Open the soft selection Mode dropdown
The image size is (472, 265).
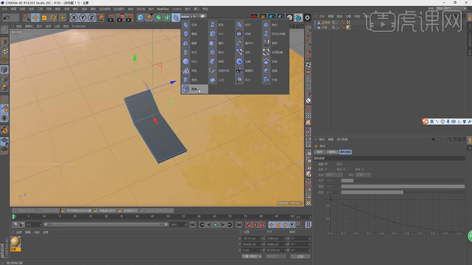click(363, 175)
